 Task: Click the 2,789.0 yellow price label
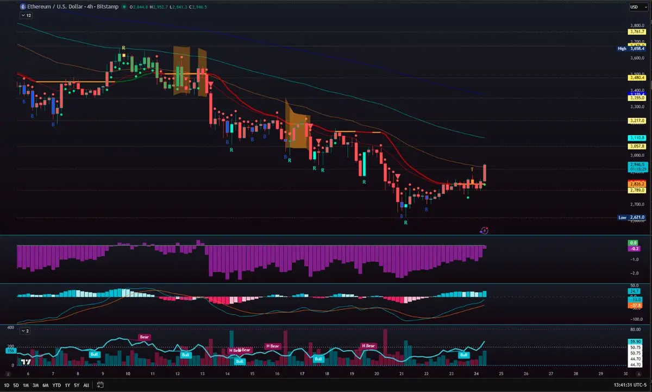pos(637,191)
